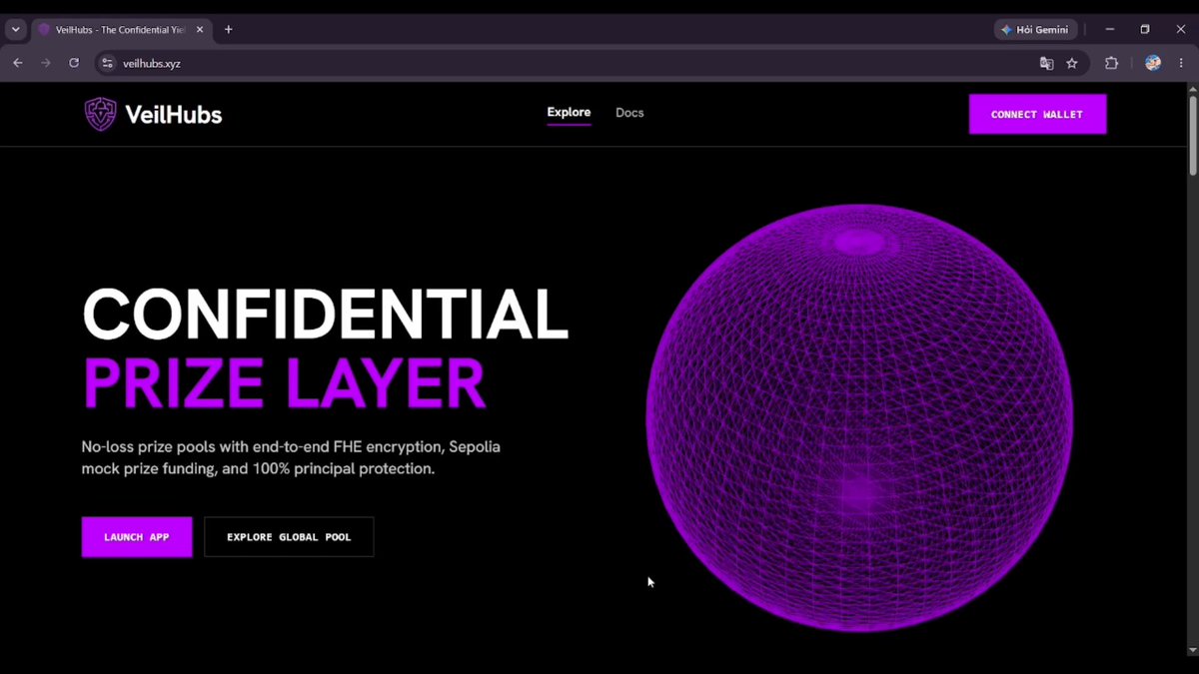
Task: Open the Chrome profile avatar
Action: [1153, 63]
